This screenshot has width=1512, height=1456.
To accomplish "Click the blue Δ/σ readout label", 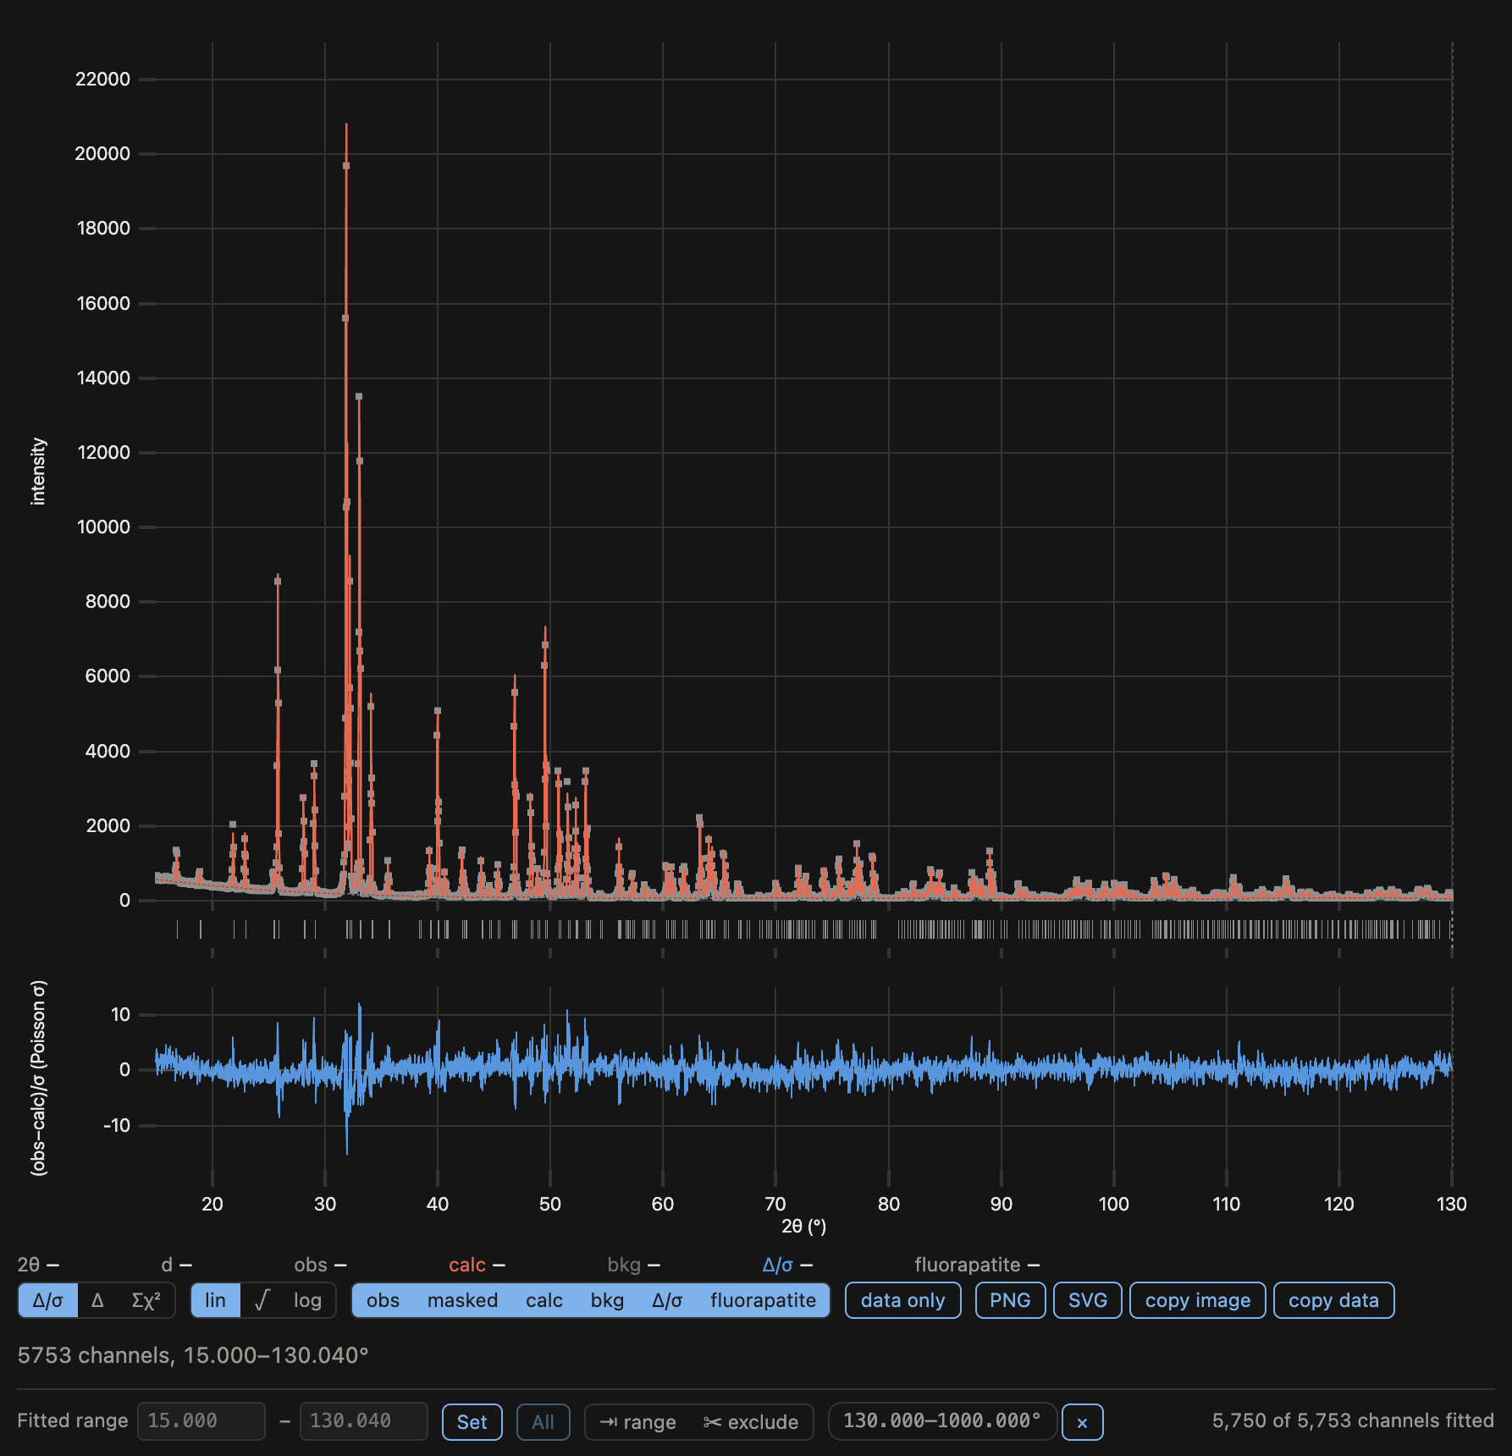I will pyautogui.click(x=777, y=1265).
